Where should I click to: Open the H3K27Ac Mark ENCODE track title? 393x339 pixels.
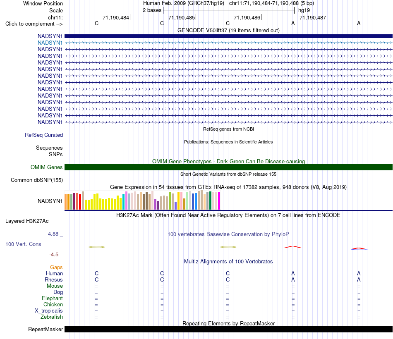(228, 215)
